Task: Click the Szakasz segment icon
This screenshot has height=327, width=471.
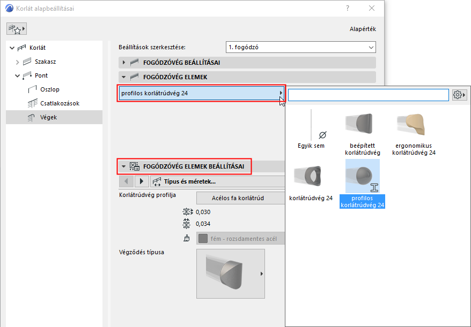Action: (27, 62)
